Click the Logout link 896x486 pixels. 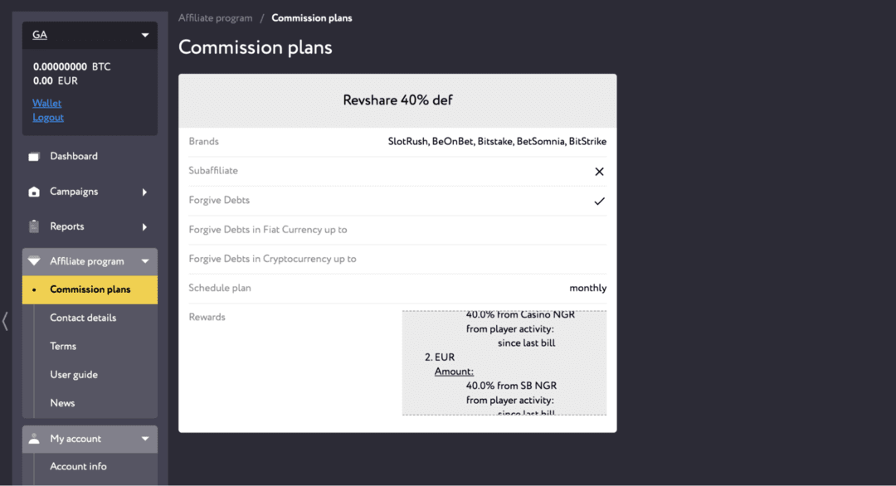[48, 118]
